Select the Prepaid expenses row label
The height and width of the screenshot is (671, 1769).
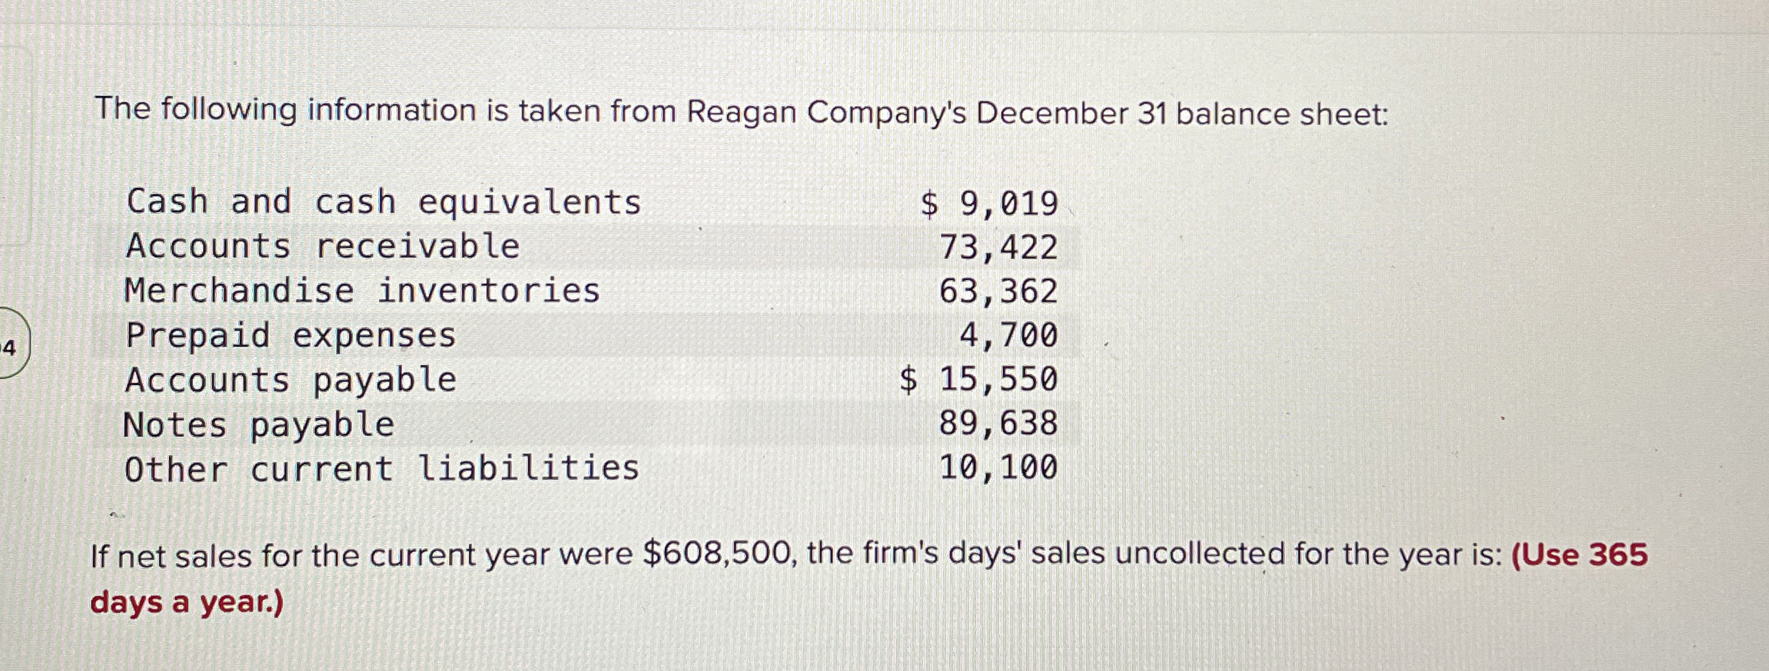pos(290,335)
